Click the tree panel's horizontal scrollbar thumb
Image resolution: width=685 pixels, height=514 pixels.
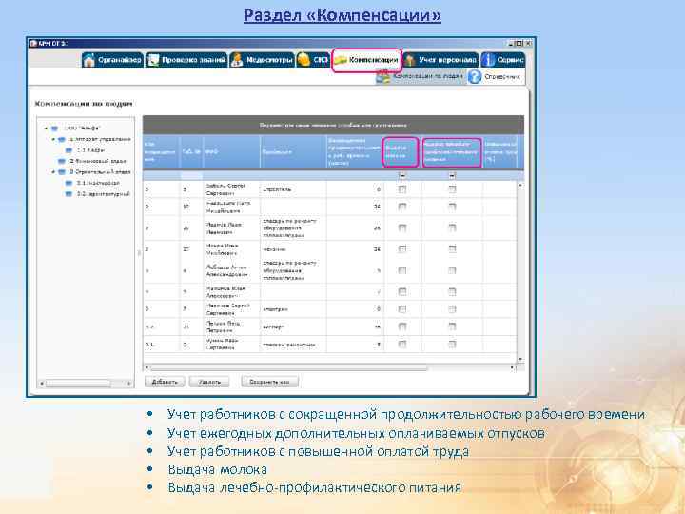78,384
